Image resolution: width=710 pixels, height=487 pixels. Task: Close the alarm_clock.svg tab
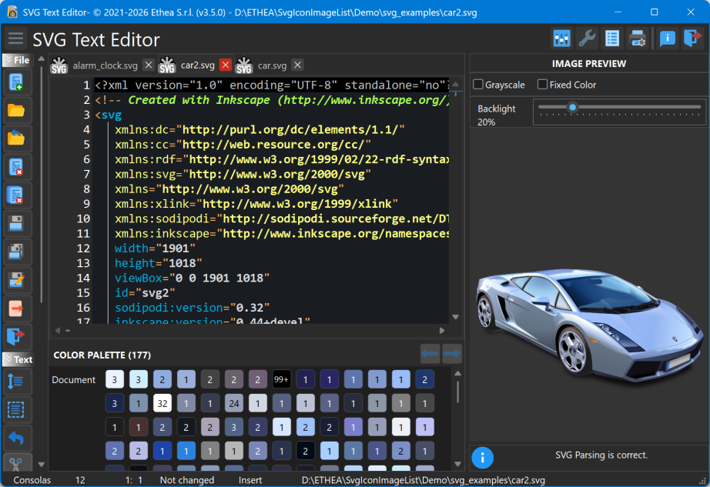149,65
